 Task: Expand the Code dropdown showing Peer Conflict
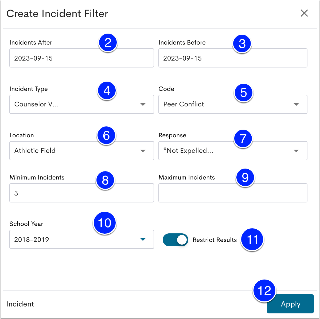point(233,104)
